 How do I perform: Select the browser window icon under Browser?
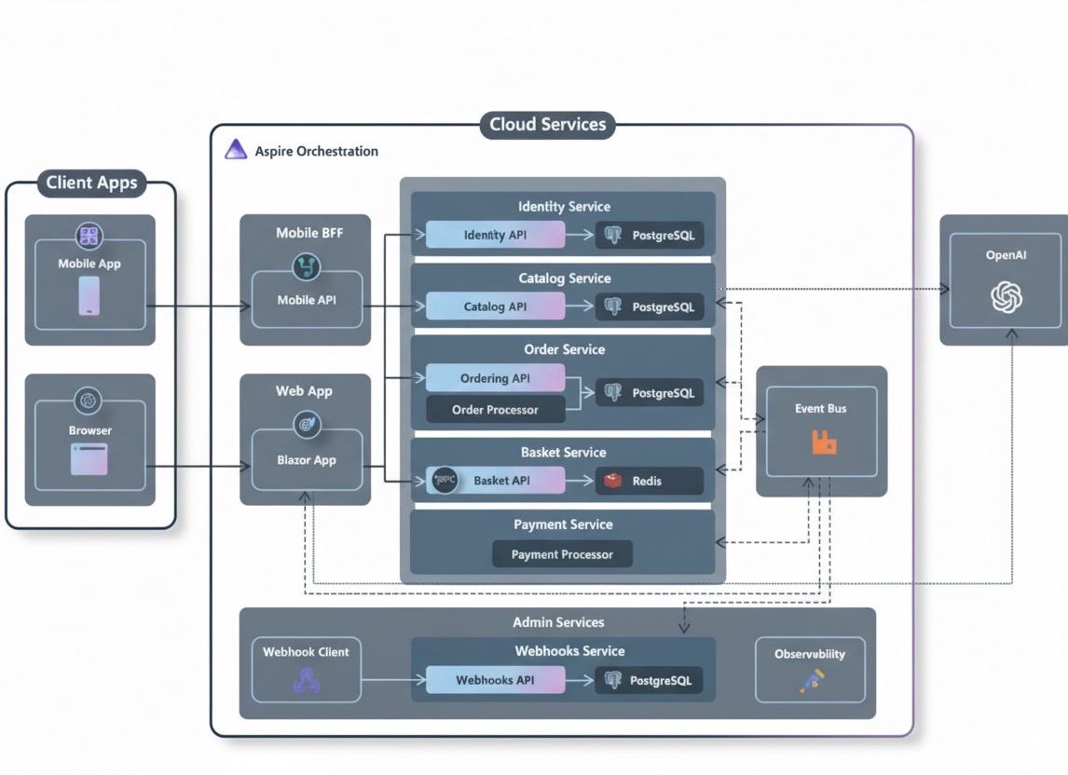pyautogui.click(x=89, y=459)
